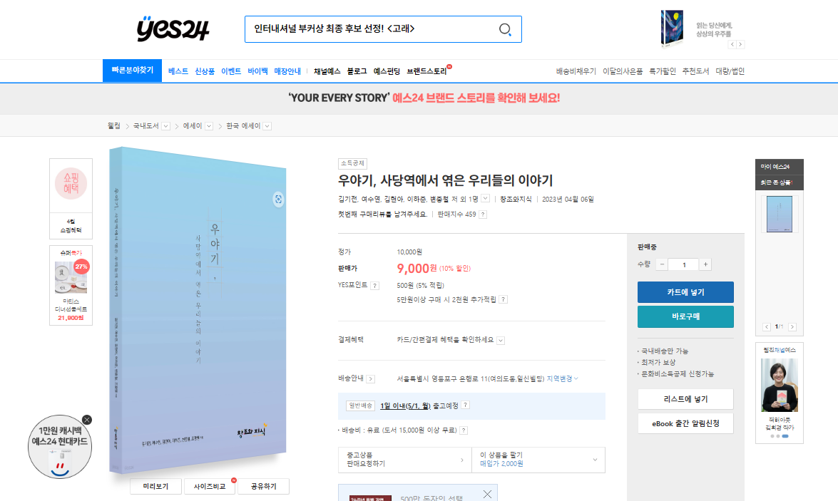The image size is (838, 501).
Task: Close the Hyundai card cashback popup
Action: (87, 420)
